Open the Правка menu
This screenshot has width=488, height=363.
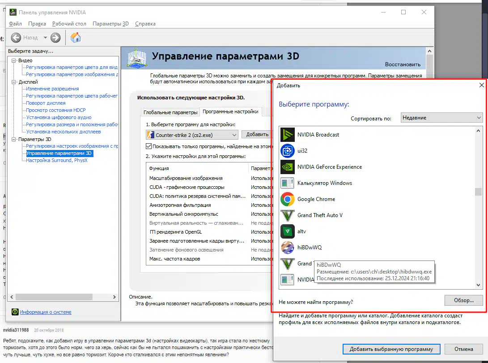tap(37, 24)
